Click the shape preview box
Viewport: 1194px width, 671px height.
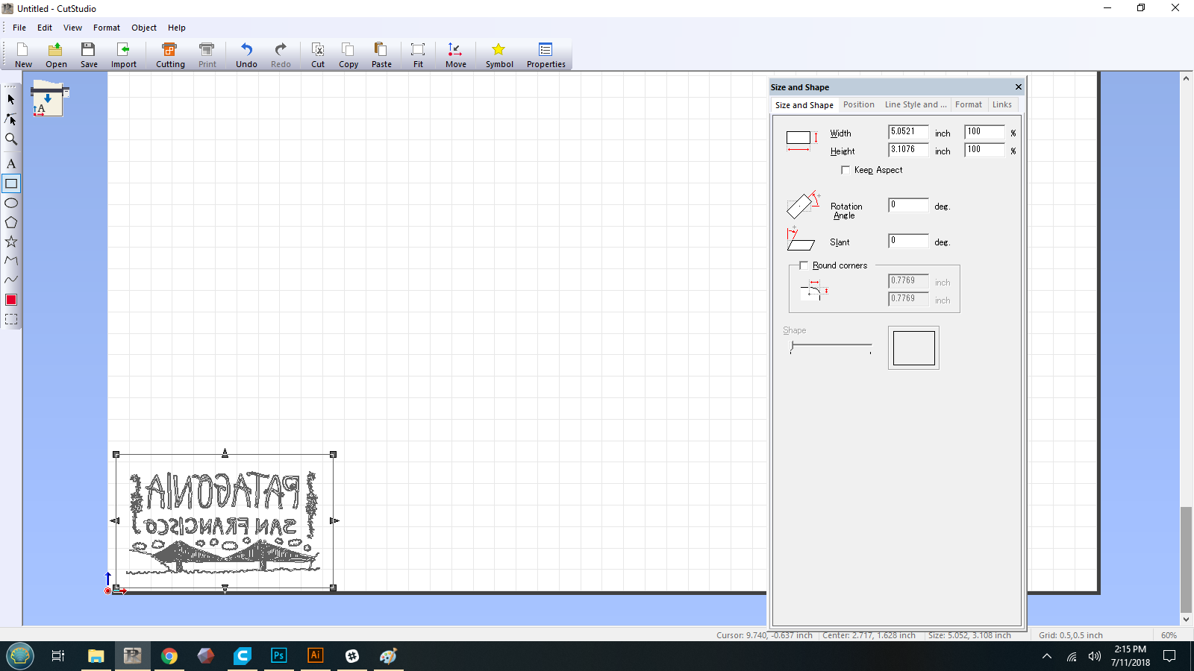click(913, 347)
